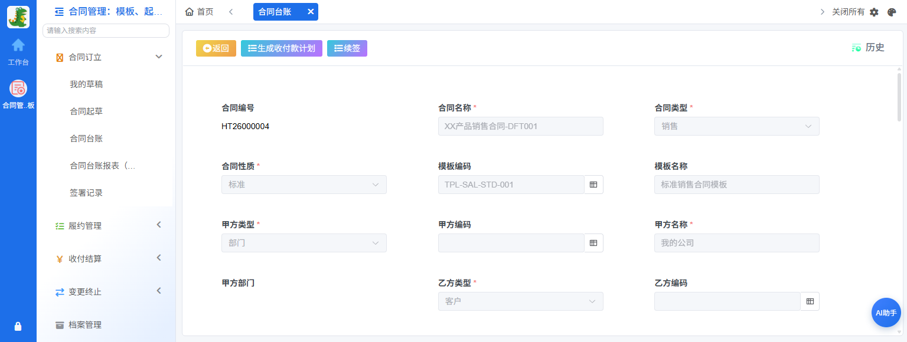Viewport: 907px width, 342px height.
Task: Open 签署记录 menu item
Action: [86, 193]
